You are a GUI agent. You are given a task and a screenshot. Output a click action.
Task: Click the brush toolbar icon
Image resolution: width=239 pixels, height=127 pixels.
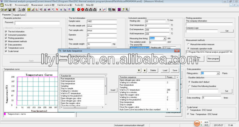(33, 10)
